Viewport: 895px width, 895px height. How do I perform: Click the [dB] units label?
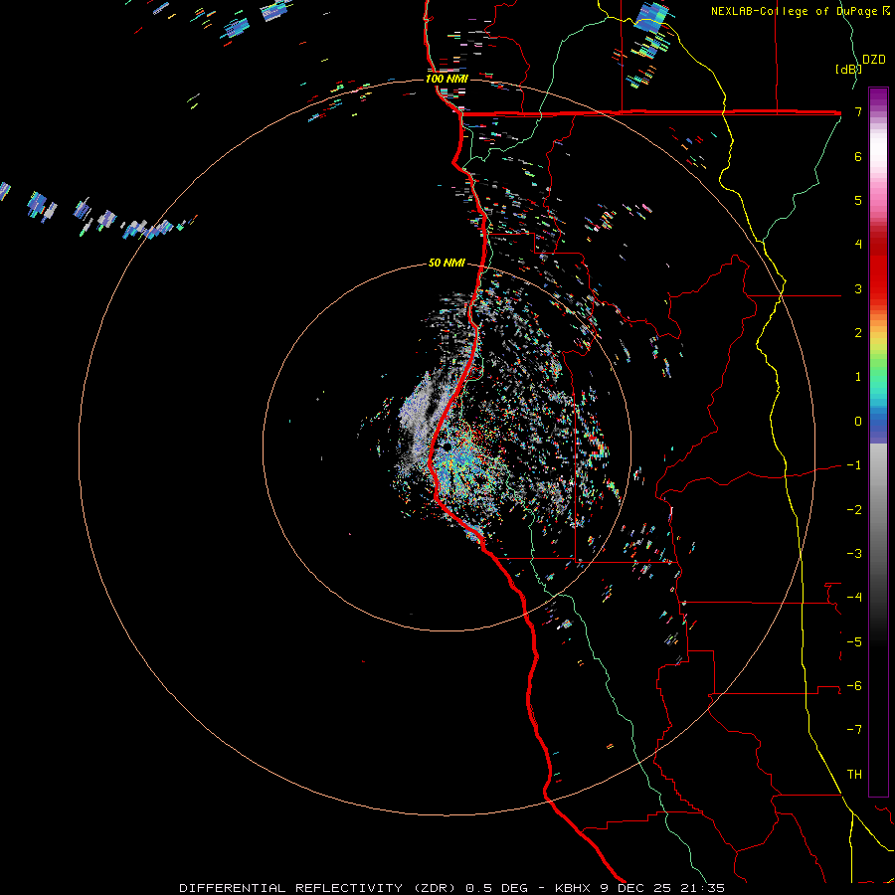[848, 69]
